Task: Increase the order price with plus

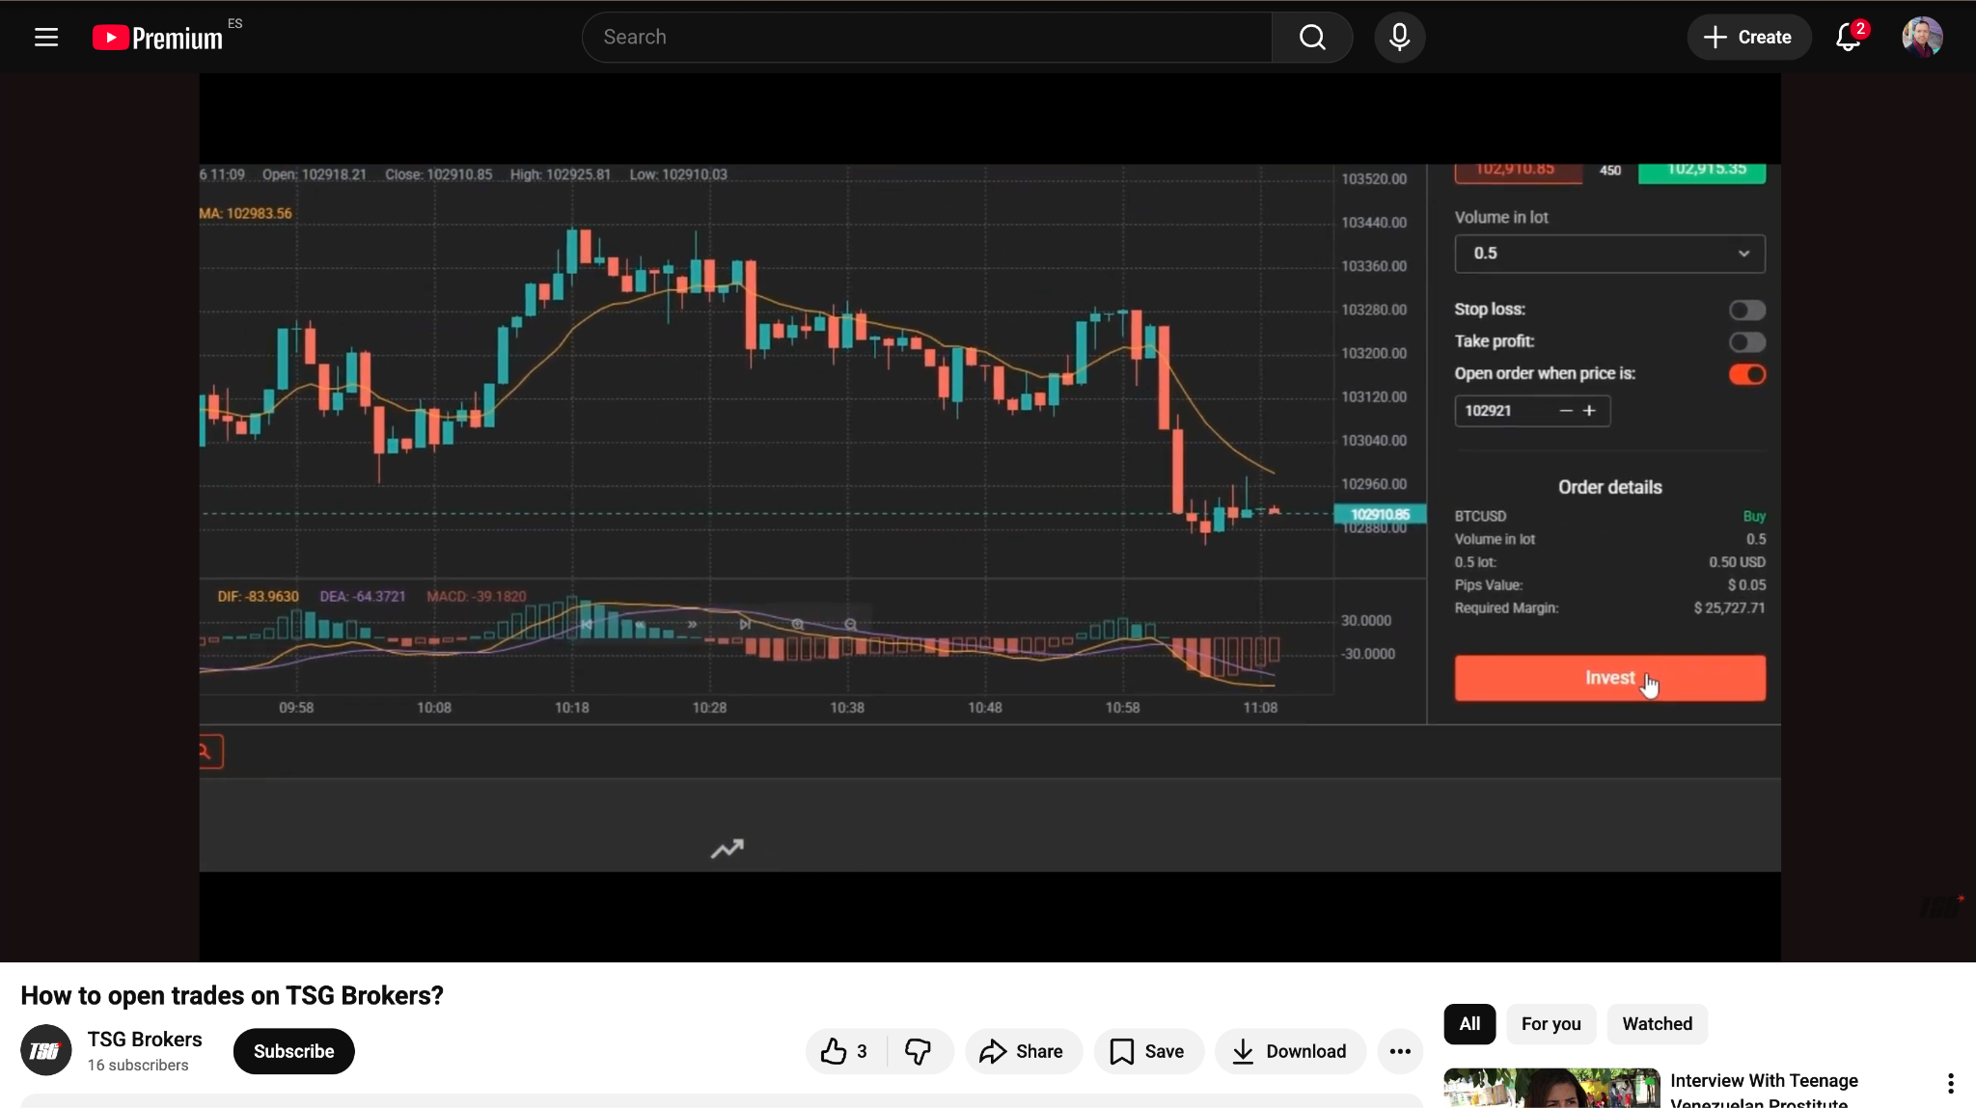Action: click(x=1589, y=411)
